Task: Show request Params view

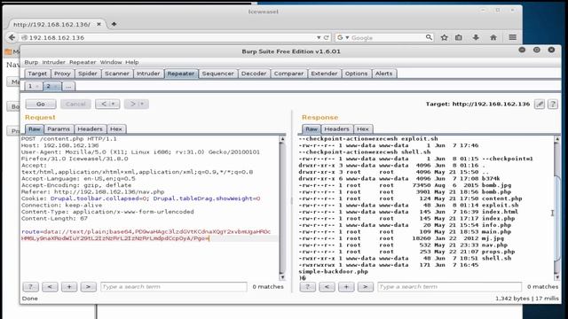Action: (x=59, y=128)
